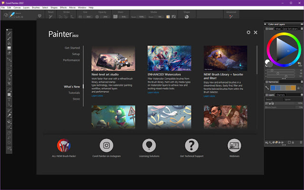Open the File menu
This screenshot has height=190, width=304.
(3, 8)
